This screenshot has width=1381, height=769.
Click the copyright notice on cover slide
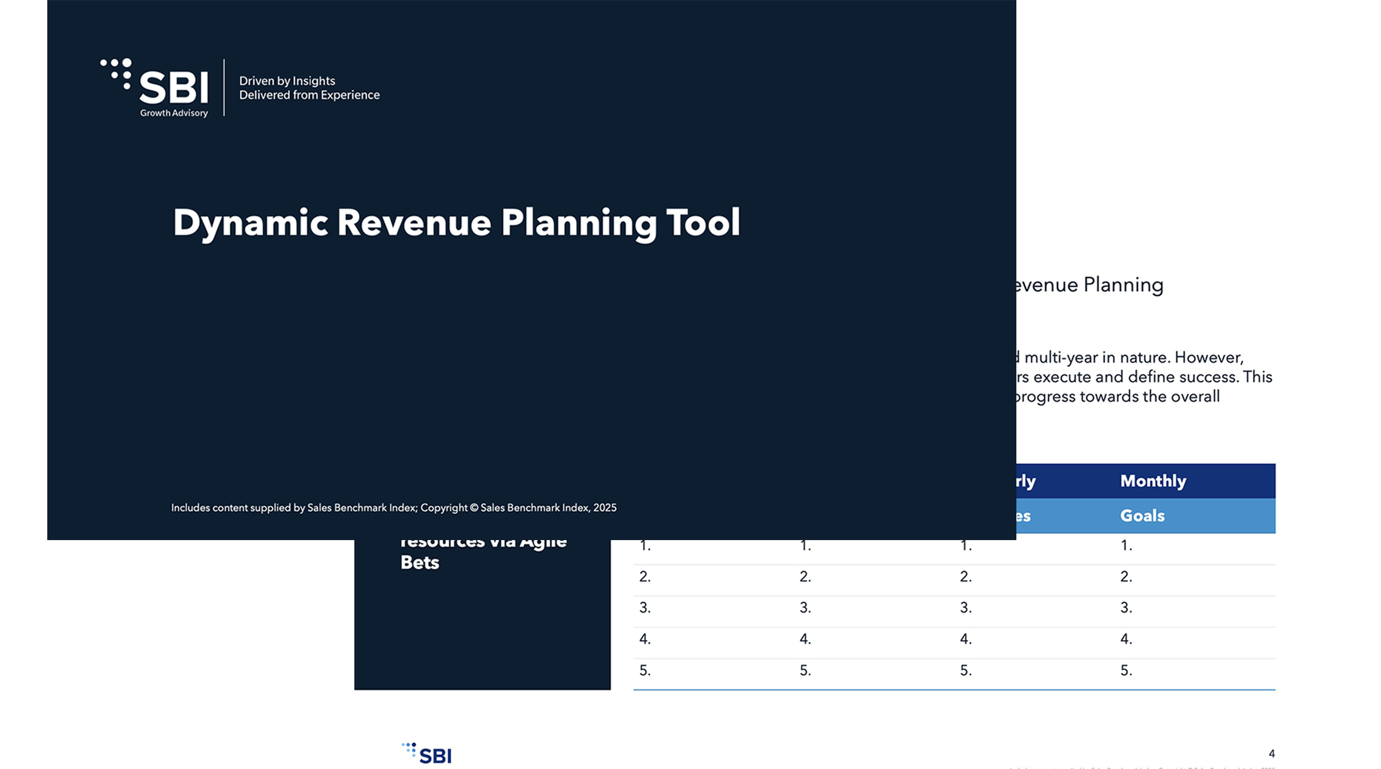393,508
